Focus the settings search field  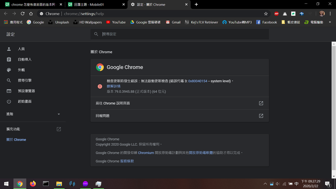click(x=180, y=34)
